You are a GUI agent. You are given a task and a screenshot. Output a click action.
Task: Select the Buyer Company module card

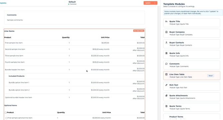tap(192, 33)
